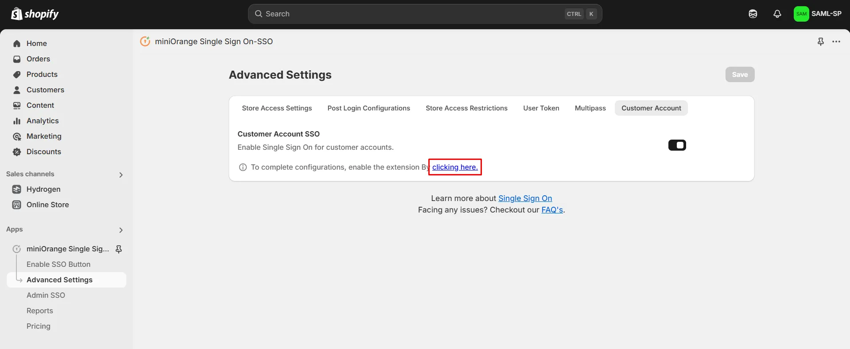Click the Hydrogen channel icon

17,189
